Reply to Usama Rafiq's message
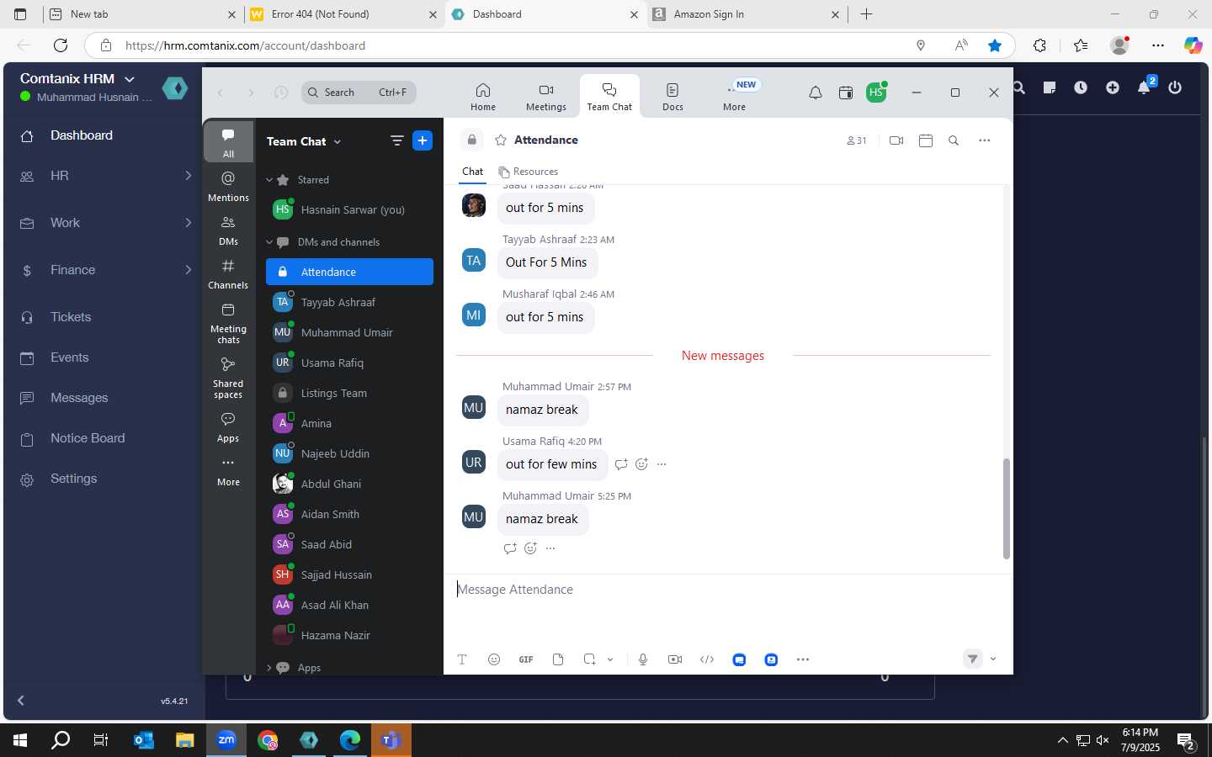 click(621, 464)
